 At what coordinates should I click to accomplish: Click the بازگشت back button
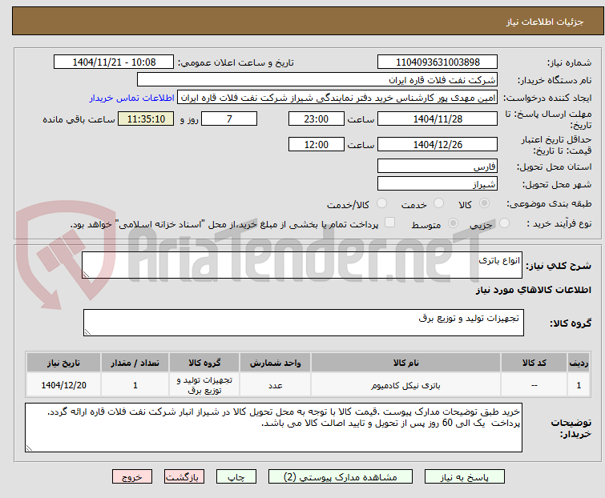point(184,477)
